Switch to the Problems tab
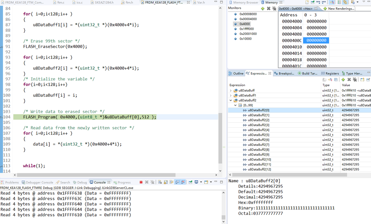The height and width of the screenshot is (224, 371). pyautogui.click(x=10, y=182)
